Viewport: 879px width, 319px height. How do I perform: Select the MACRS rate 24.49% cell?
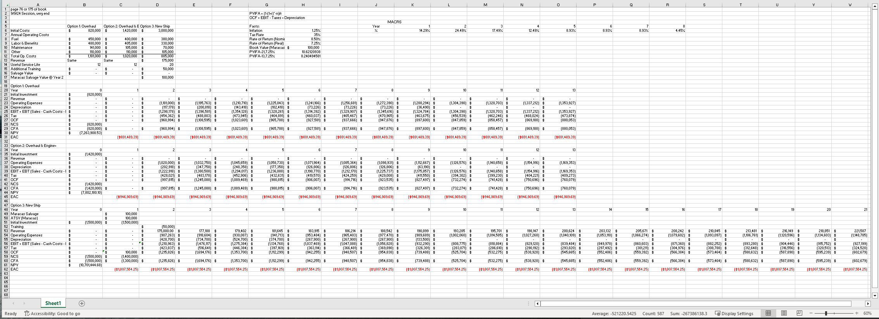point(449,31)
